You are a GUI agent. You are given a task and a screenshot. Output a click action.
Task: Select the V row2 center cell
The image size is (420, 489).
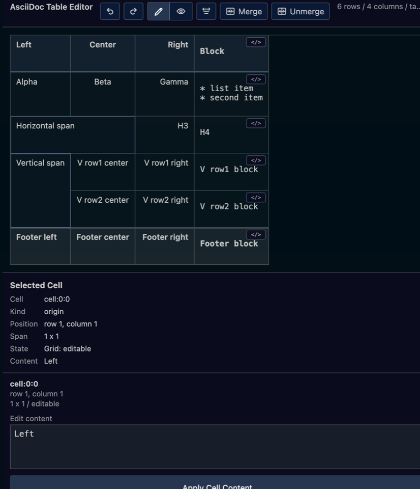point(103,209)
